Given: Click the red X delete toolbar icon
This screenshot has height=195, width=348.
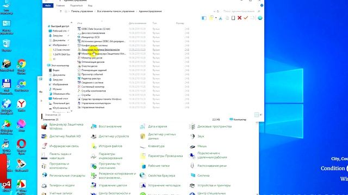Looking at the screenshot, I should (239, 18).
